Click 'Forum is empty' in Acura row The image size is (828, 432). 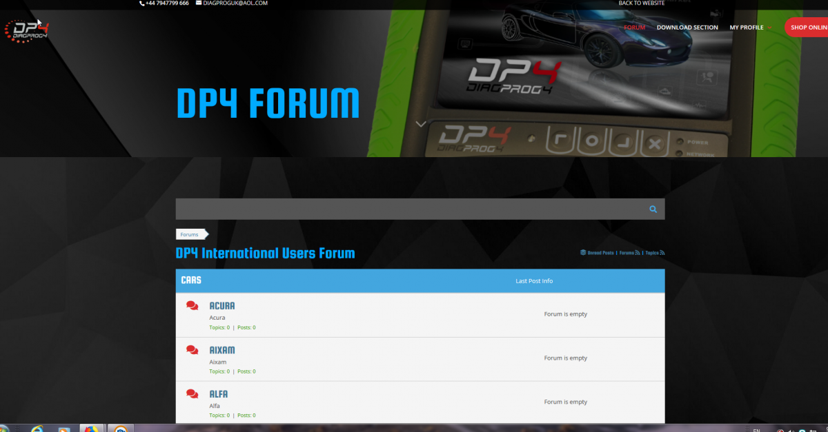pos(566,314)
